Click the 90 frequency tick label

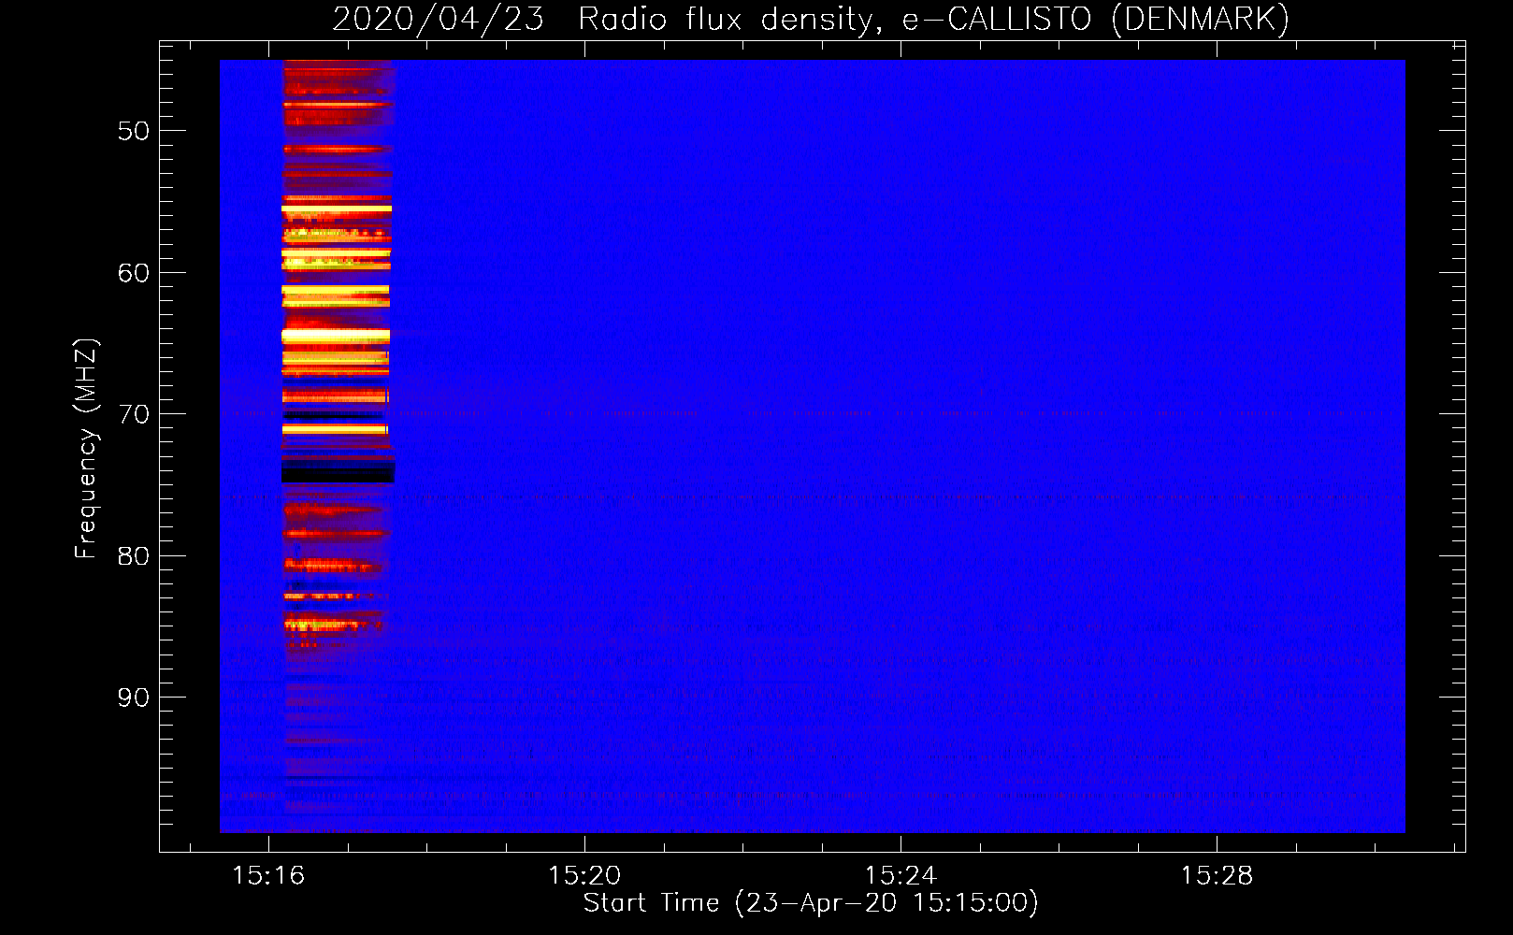(x=134, y=698)
